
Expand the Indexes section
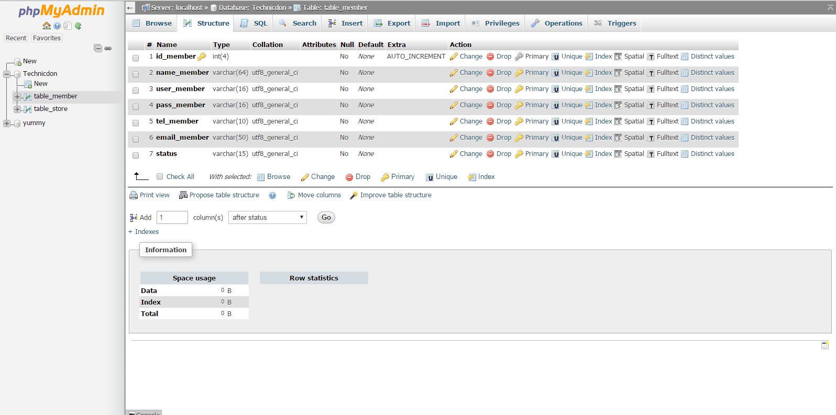[144, 232]
